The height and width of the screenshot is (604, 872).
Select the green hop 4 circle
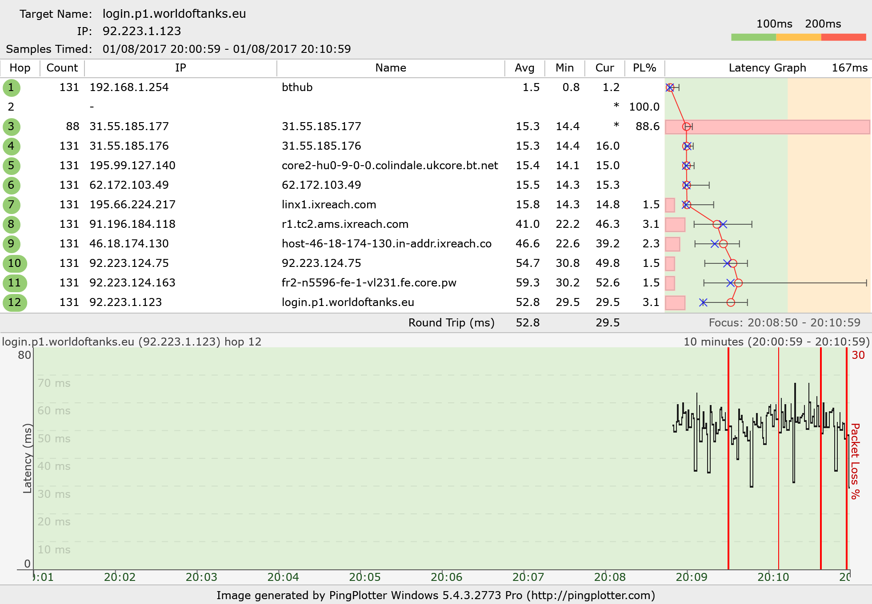[11, 146]
